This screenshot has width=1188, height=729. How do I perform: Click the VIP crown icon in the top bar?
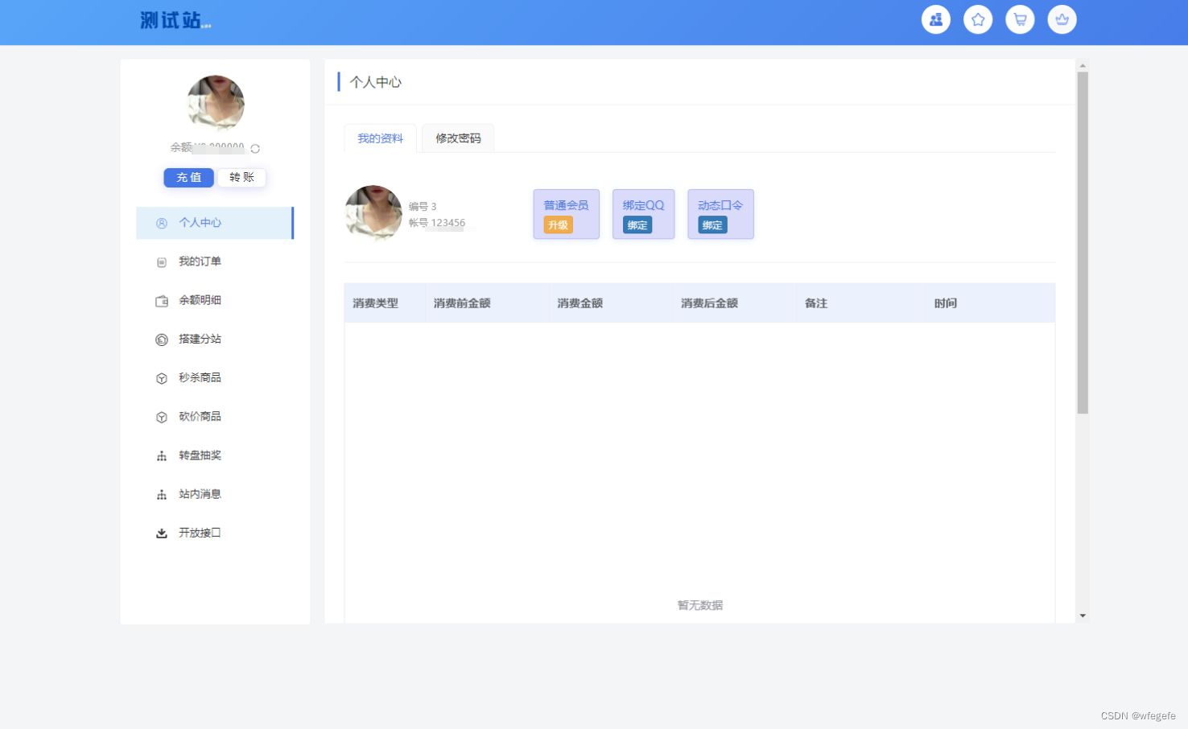click(1062, 19)
